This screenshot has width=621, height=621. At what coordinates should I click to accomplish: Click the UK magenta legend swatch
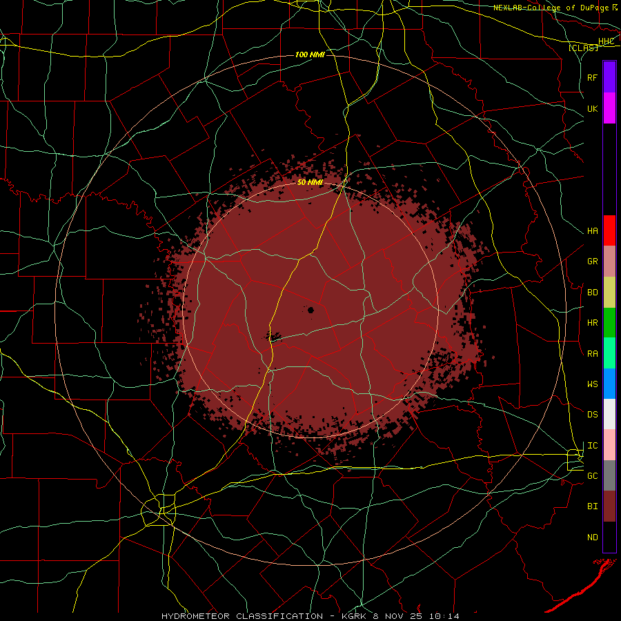click(609, 108)
